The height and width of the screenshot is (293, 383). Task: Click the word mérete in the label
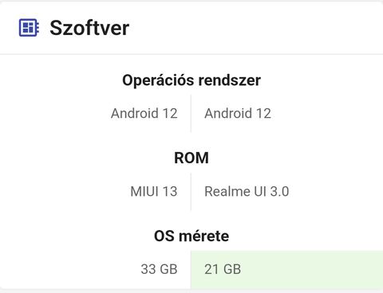tap(204, 236)
